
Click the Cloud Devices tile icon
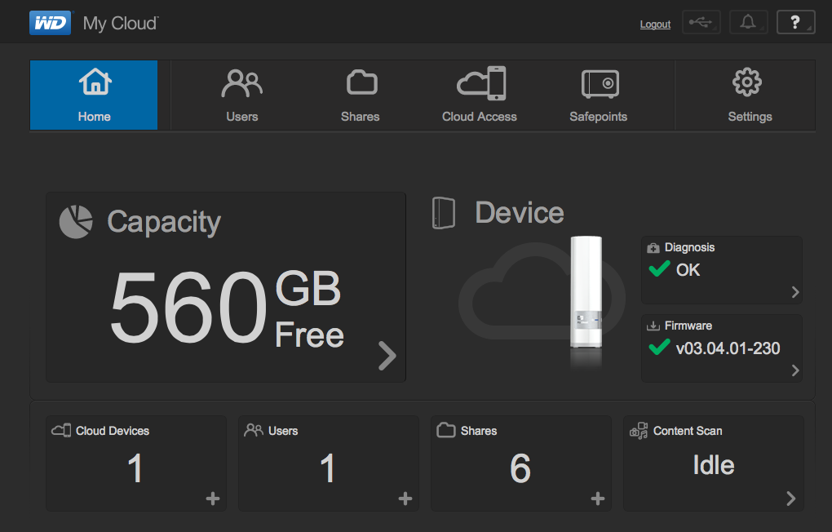[61, 430]
